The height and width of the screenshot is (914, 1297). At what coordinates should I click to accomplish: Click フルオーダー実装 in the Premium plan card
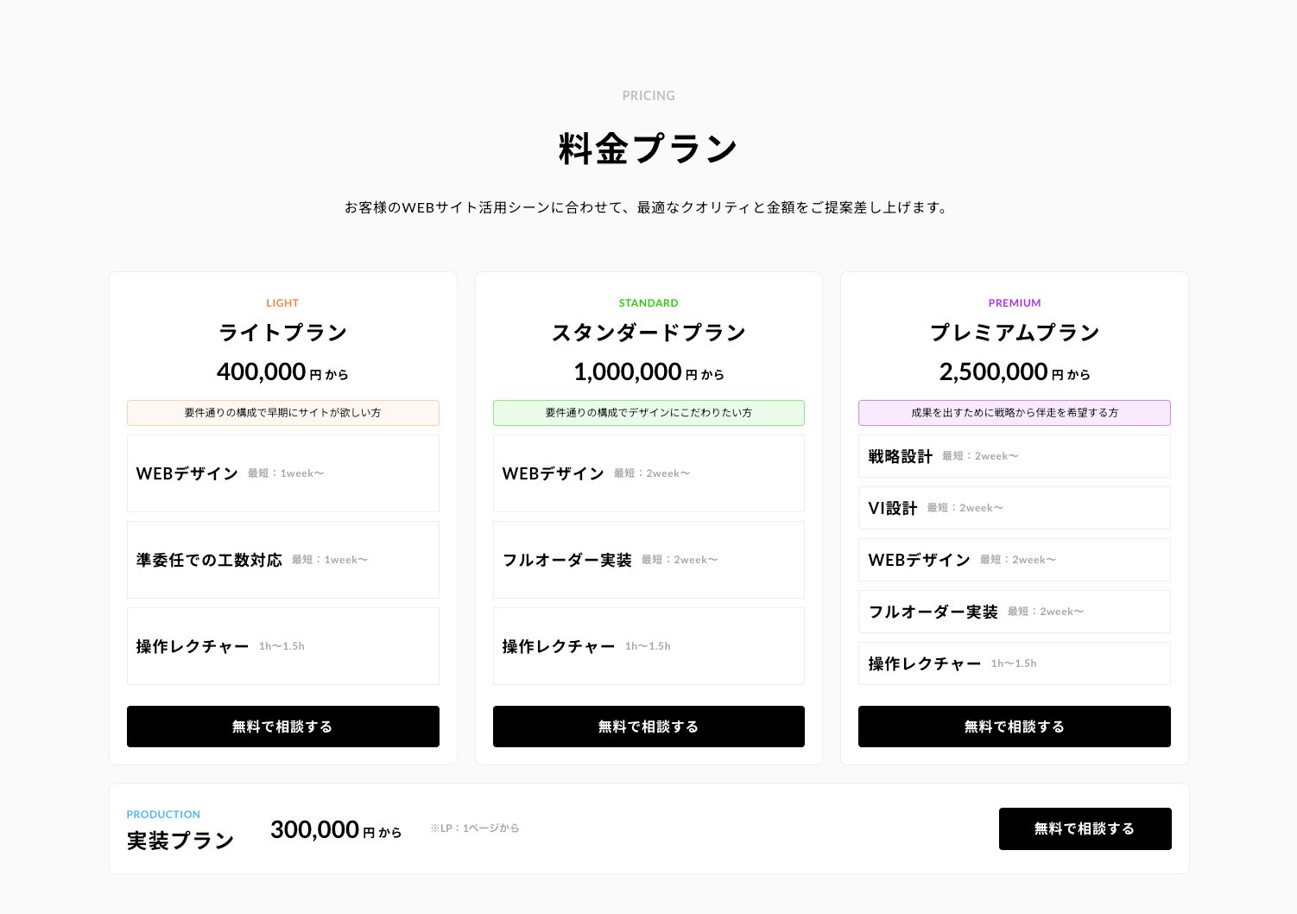pos(1014,612)
